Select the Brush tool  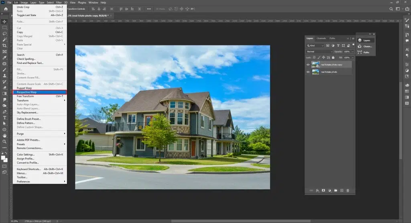coord(4,70)
